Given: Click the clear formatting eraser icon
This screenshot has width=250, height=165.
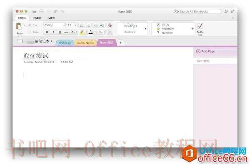Looking at the screenshot, I should [110, 25].
